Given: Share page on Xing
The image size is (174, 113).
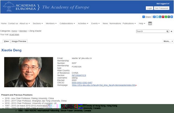Looking at the screenshot, I should (169, 17).
